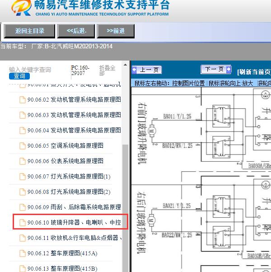Open 90.06.10 玻璃升降器、电喇叭、中控
Viewport: 271px width, 272px height.
[x=74, y=222]
